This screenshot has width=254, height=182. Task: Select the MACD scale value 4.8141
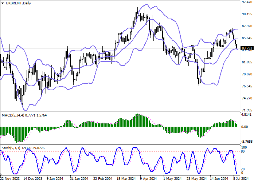pyautogui.click(x=246, y=115)
